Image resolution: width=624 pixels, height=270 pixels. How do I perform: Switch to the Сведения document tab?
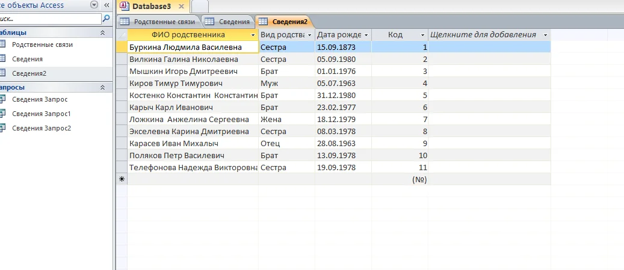pyautogui.click(x=229, y=22)
